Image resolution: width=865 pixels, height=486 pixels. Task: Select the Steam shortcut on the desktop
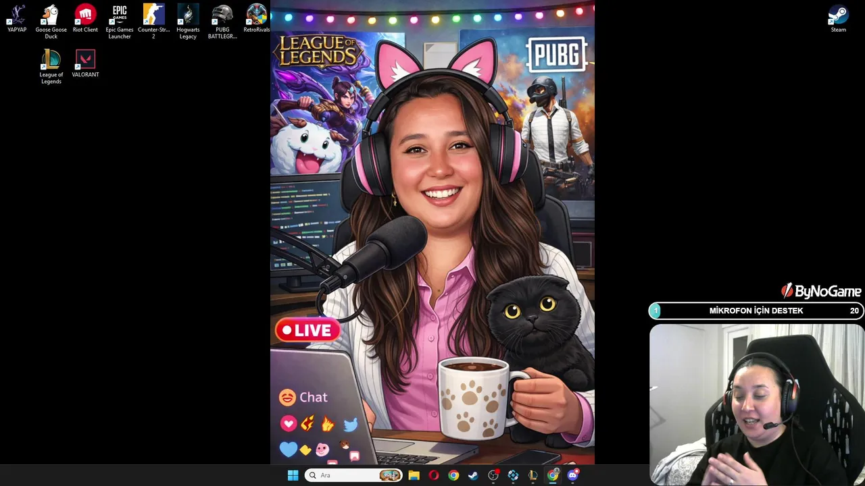coord(838,18)
